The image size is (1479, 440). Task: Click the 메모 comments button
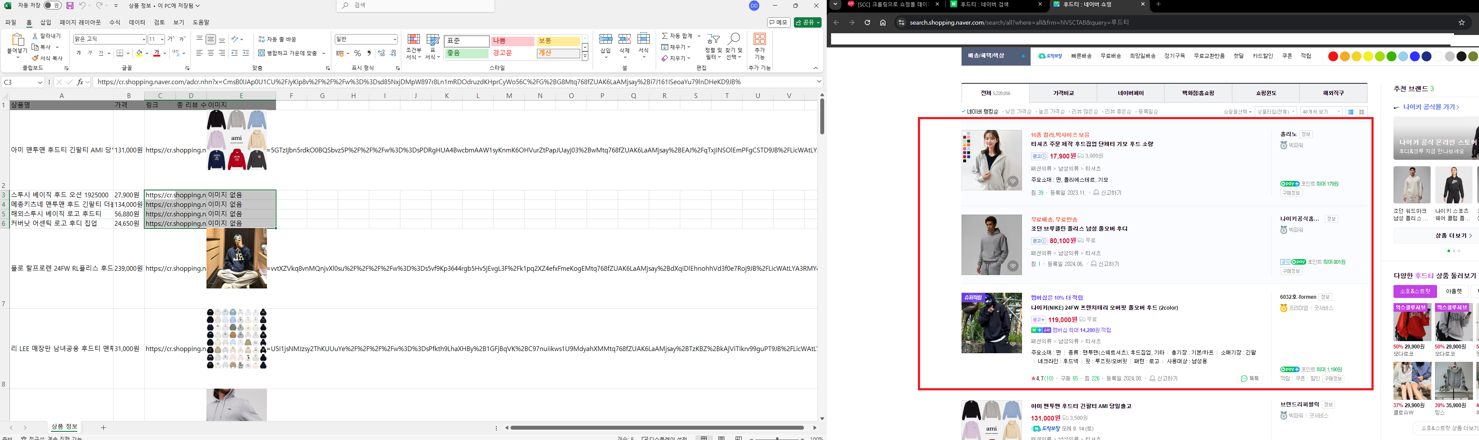(778, 22)
